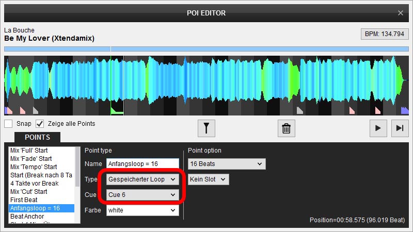
Task: Select the highlighted Anfangsloop = 16 list entry
Action: 42,208
